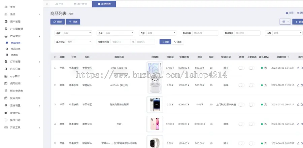Open 商品分类 in the sidebar

pos(15,49)
